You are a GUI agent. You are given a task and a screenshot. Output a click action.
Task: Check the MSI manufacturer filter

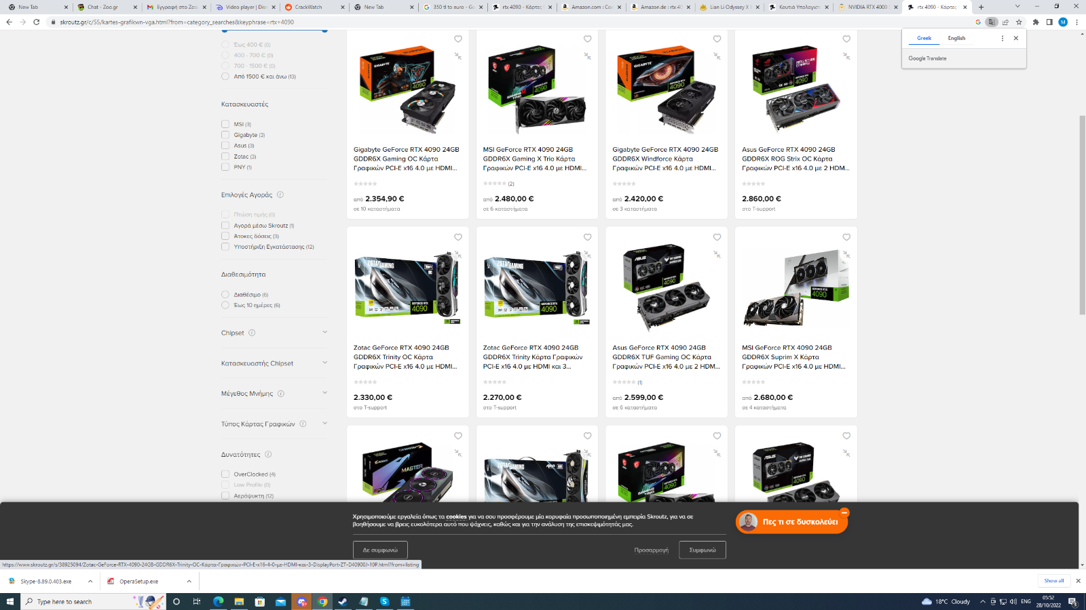225,124
